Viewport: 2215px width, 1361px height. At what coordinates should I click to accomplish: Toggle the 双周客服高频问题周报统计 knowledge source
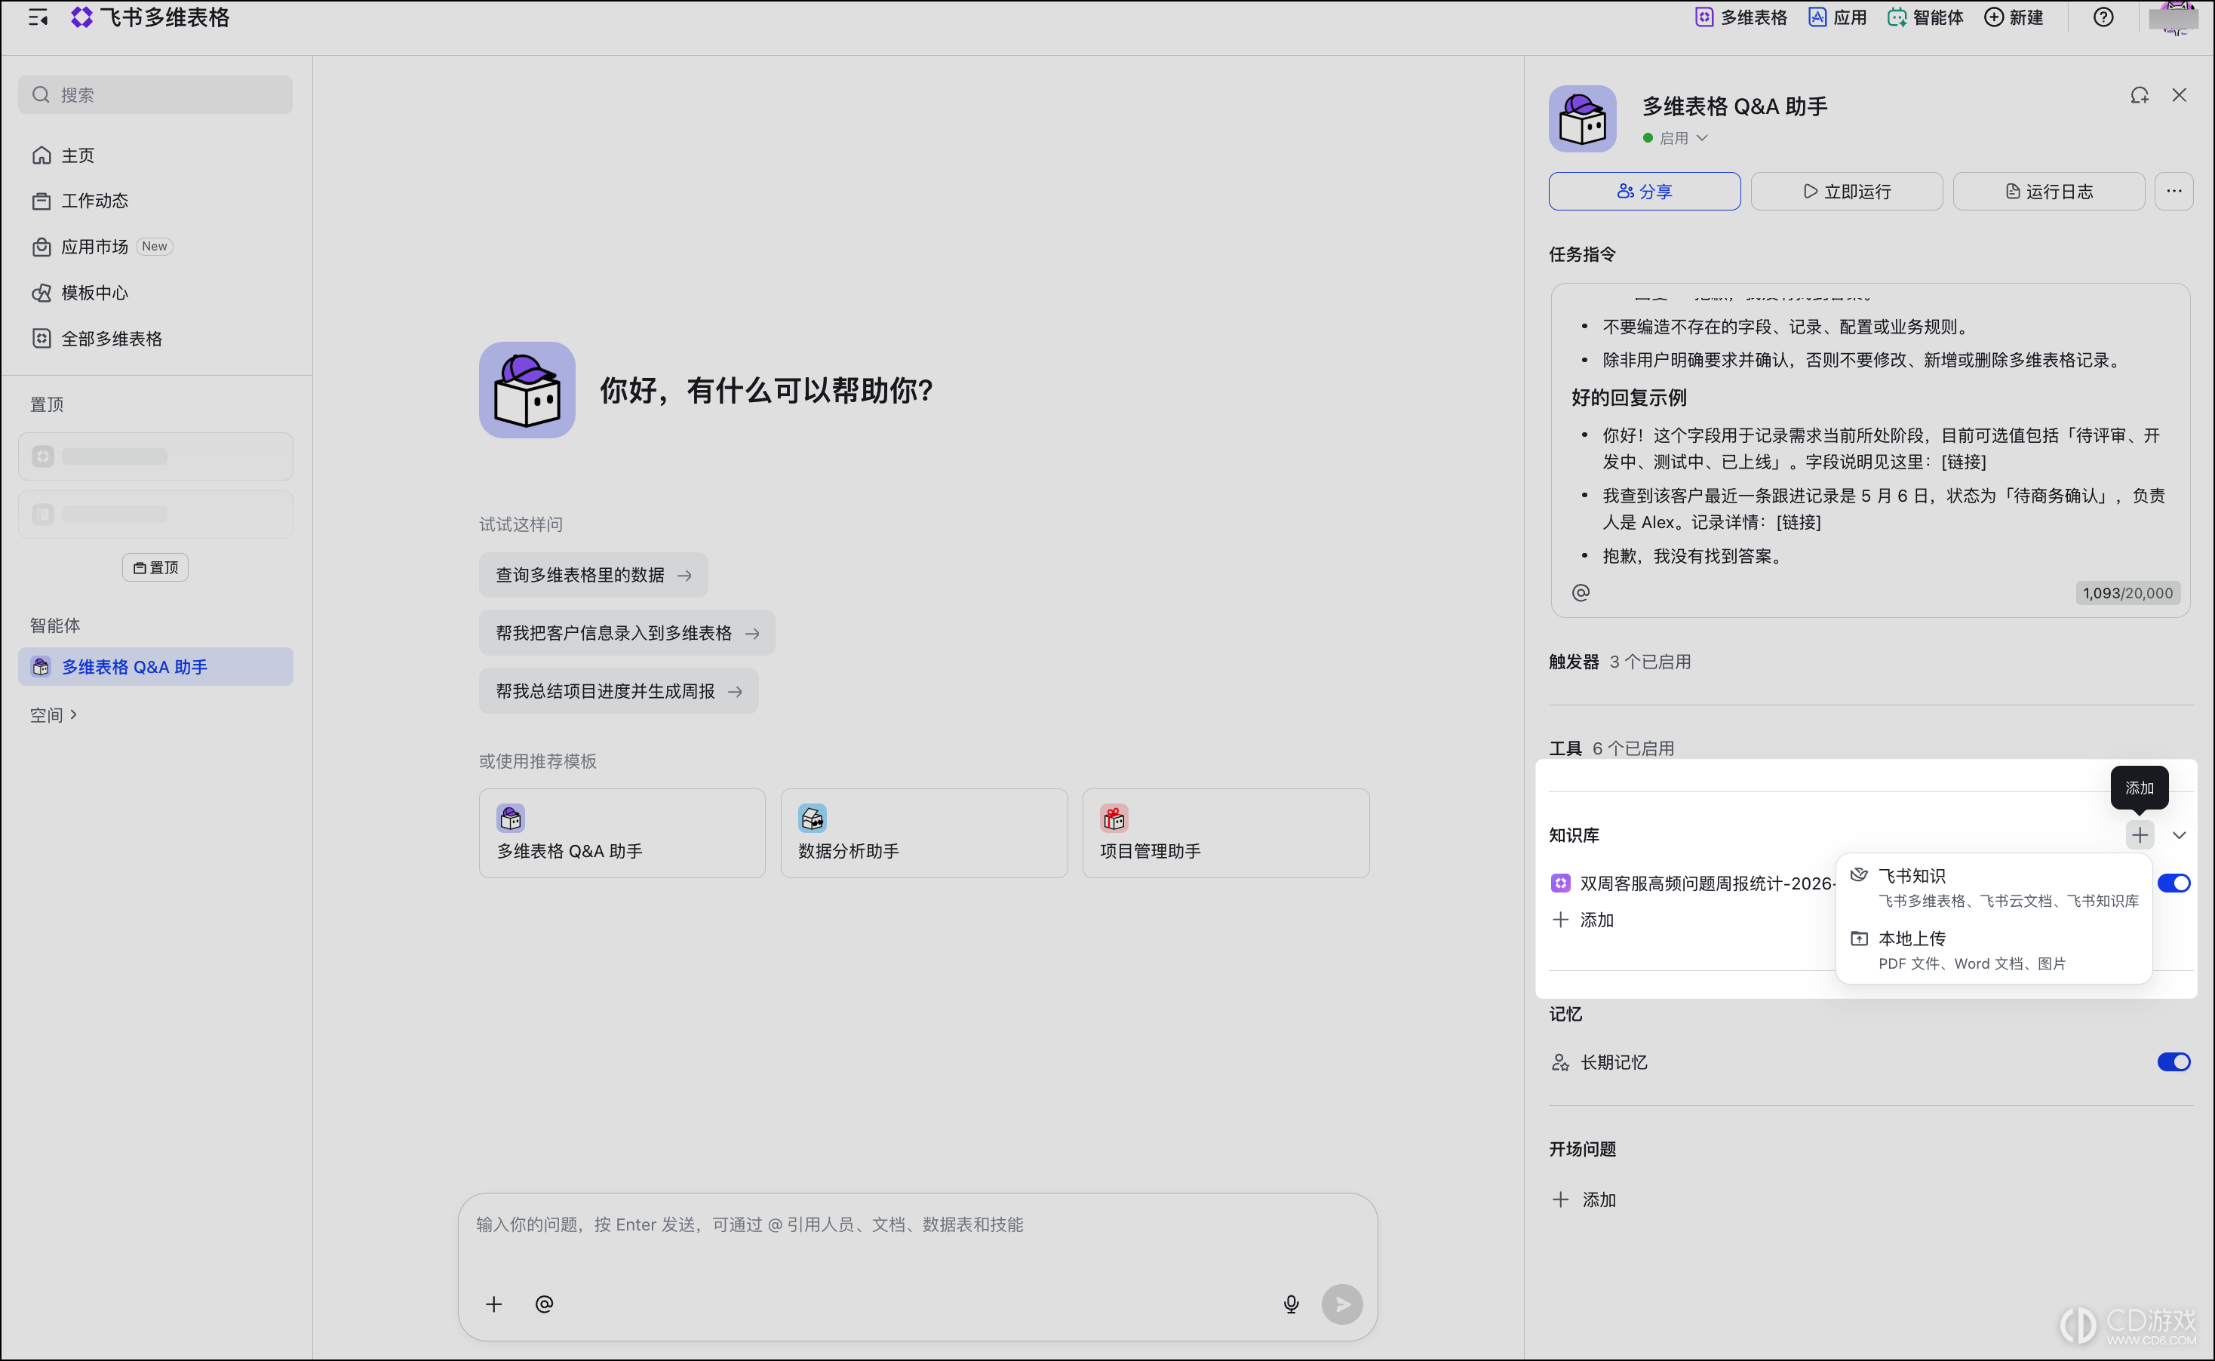pos(2174,883)
